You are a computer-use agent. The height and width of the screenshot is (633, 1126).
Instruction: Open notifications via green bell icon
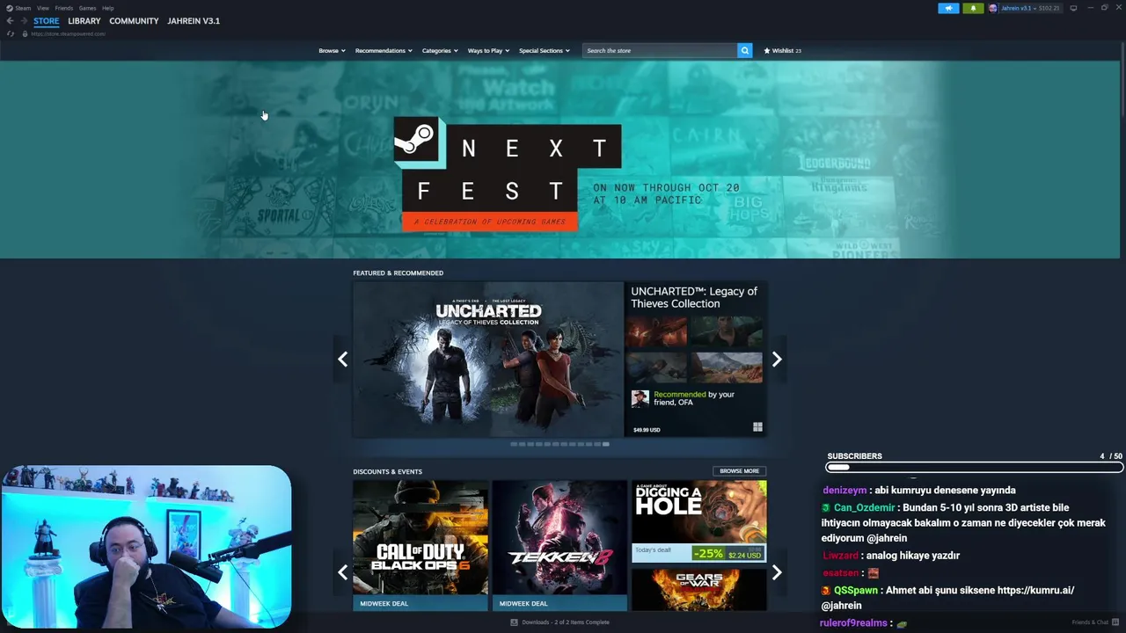973,8
